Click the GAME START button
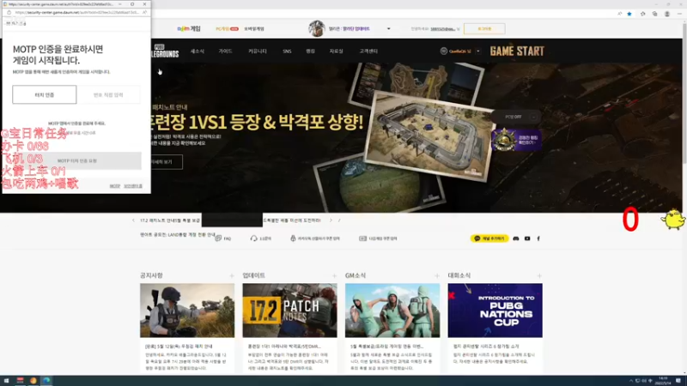Image resolution: width=687 pixels, height=386 pixels. pyautogui.click(x=517, y=51)
